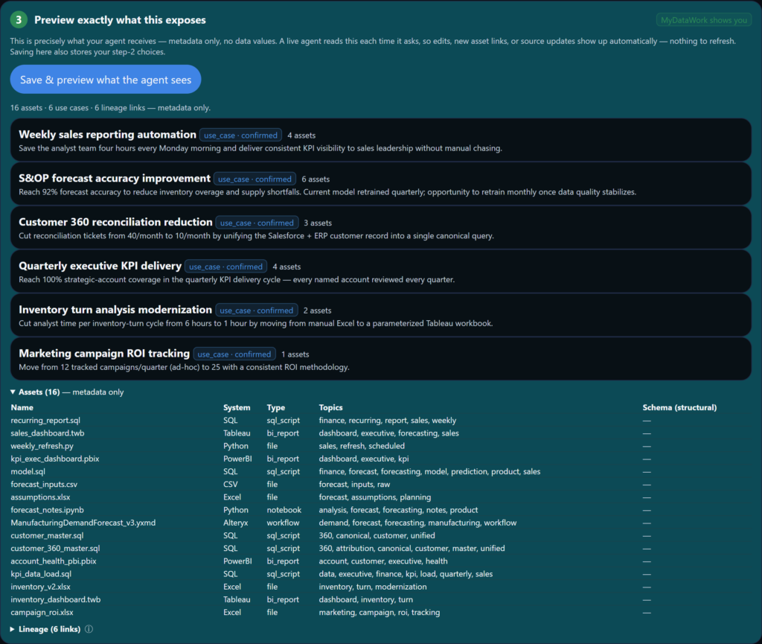Screen dimensions: 762x644
Task: Select the campaign_roi.xlsx asset
Action: (x=42, y=613)
